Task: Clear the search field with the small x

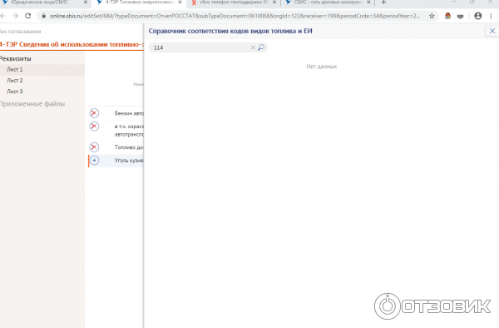Action: 253,47
